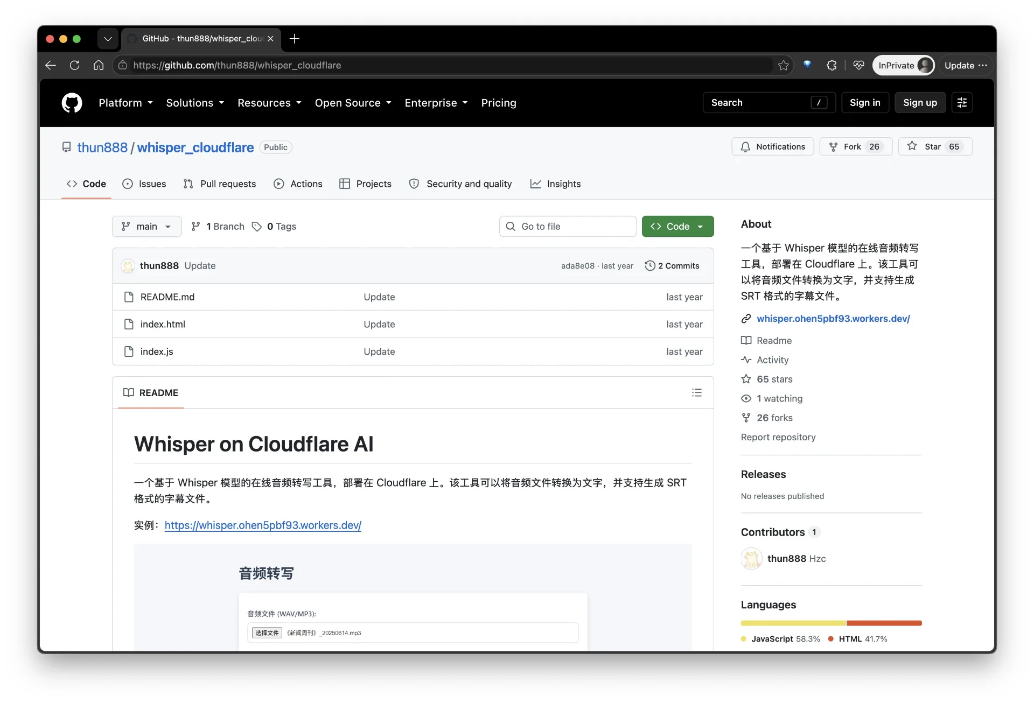The height and width of the screenshot is (703, 1034).
Task: Click the commit history clock icon
Action: pos(650,265)
